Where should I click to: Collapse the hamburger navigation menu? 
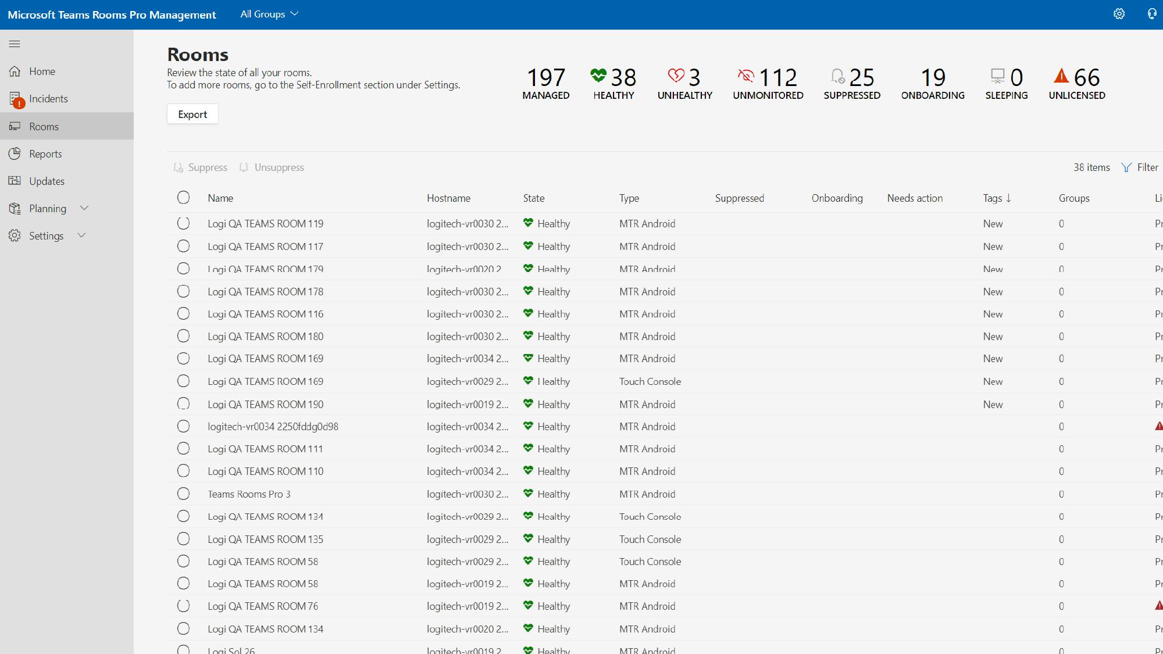tap(15, 44)
